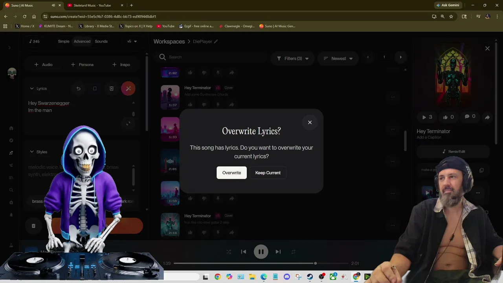Open File Explorer from the taskbar
Screen dimensions: 503x283
click(x=252, y=277)
